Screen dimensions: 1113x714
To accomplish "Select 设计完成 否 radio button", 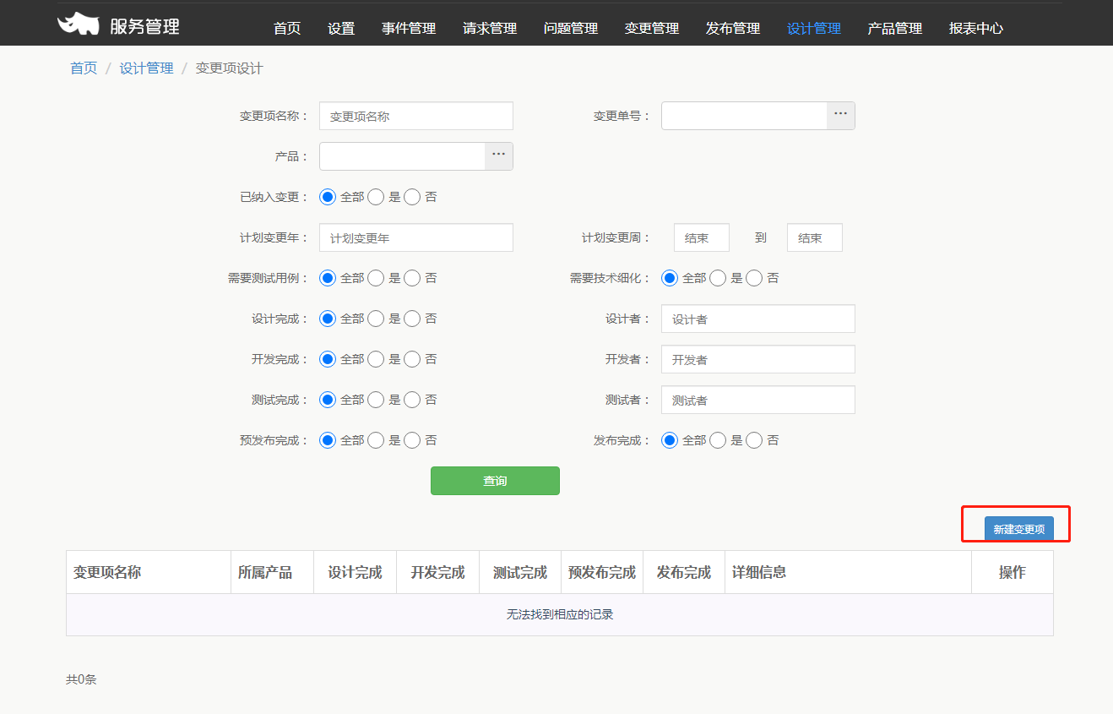I will pyautogui.click(x=412, y=319).
